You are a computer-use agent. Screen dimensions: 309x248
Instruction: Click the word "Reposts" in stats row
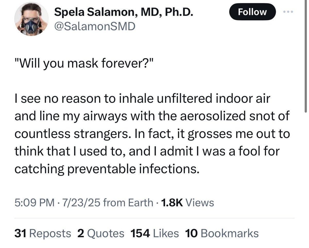[50, 233]
